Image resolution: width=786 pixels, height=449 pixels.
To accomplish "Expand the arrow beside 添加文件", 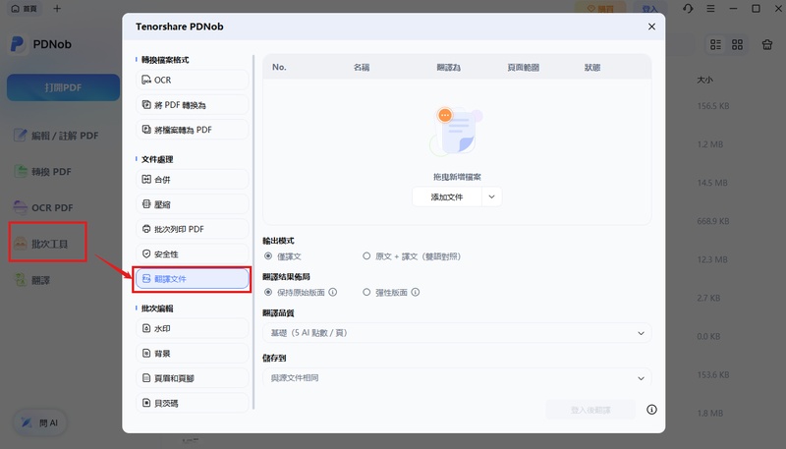I will (x=492, y=196).
